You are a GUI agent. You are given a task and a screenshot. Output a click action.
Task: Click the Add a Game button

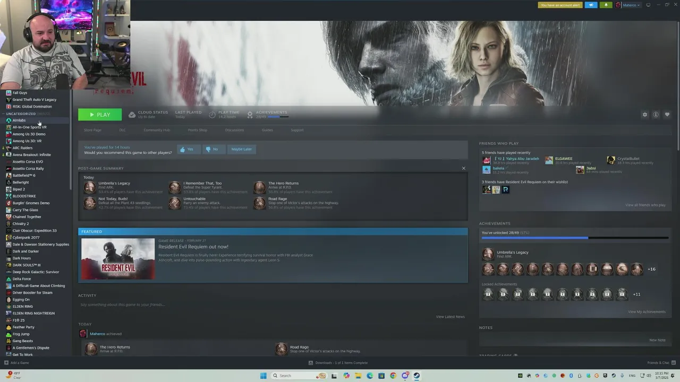click(x=16, y=363)
